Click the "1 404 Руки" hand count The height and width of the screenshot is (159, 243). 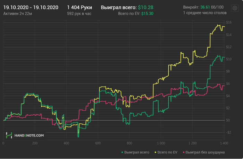pyautogui.click(x=79, y=7)
